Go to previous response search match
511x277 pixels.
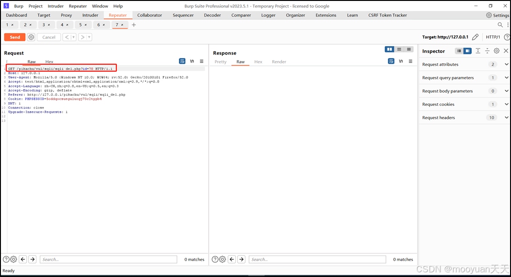pos(232,259)
